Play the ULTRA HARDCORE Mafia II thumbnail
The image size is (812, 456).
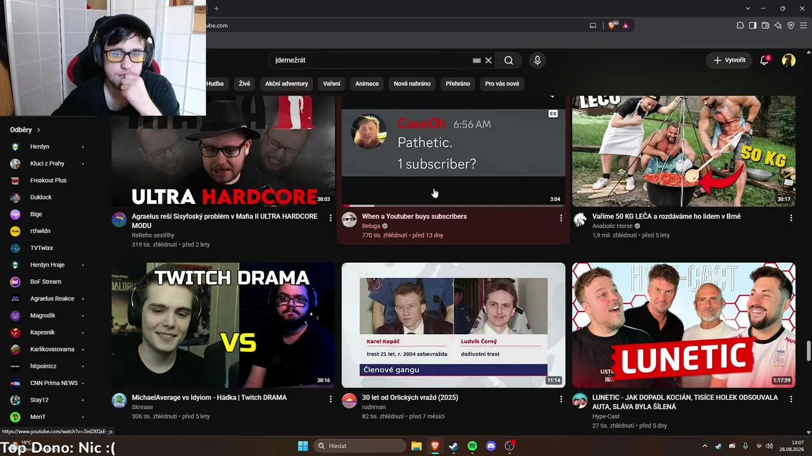(x=223, y=151)
